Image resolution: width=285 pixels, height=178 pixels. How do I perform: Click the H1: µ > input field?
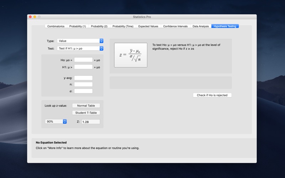[x=83, y=67]
